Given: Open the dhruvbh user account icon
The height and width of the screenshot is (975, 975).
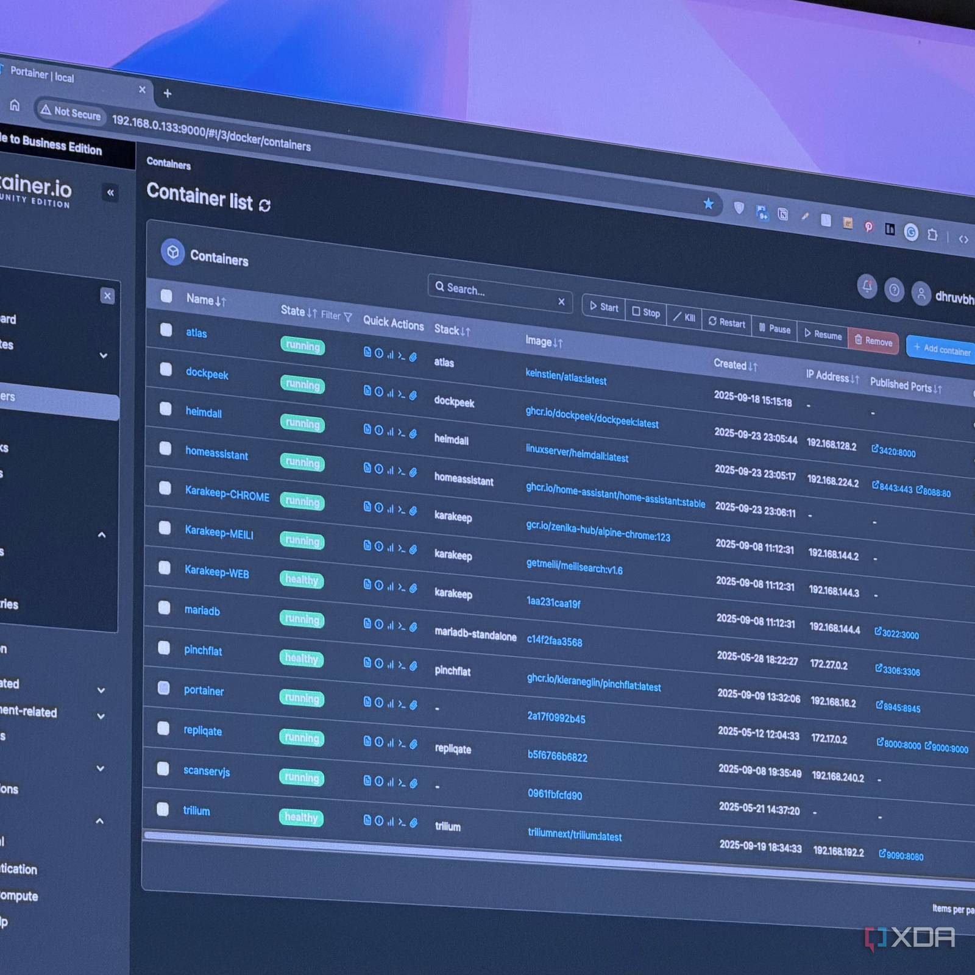Looking at the screenshot, I should click(x=921, y=294).
